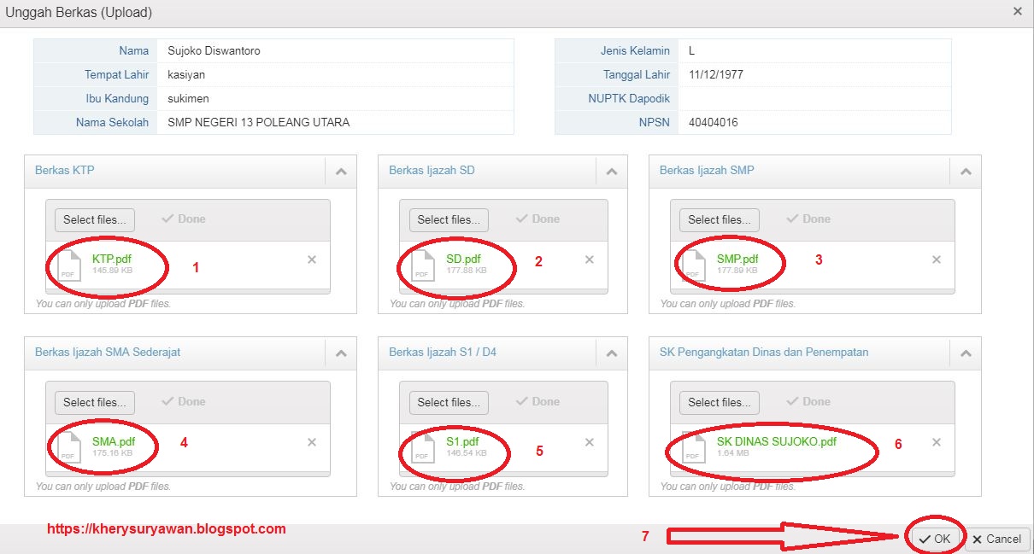This screenshot has height=554, width=1034.
Task: Select files for SK Pengangkatan Dinas
Action: click(x=720, y=402)
